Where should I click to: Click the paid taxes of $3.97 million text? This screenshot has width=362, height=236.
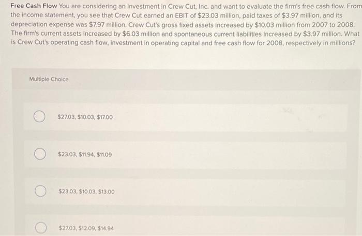pos(281,16)
